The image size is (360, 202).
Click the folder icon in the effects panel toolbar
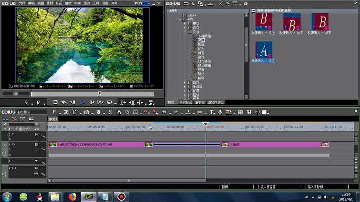pos(186,4)
